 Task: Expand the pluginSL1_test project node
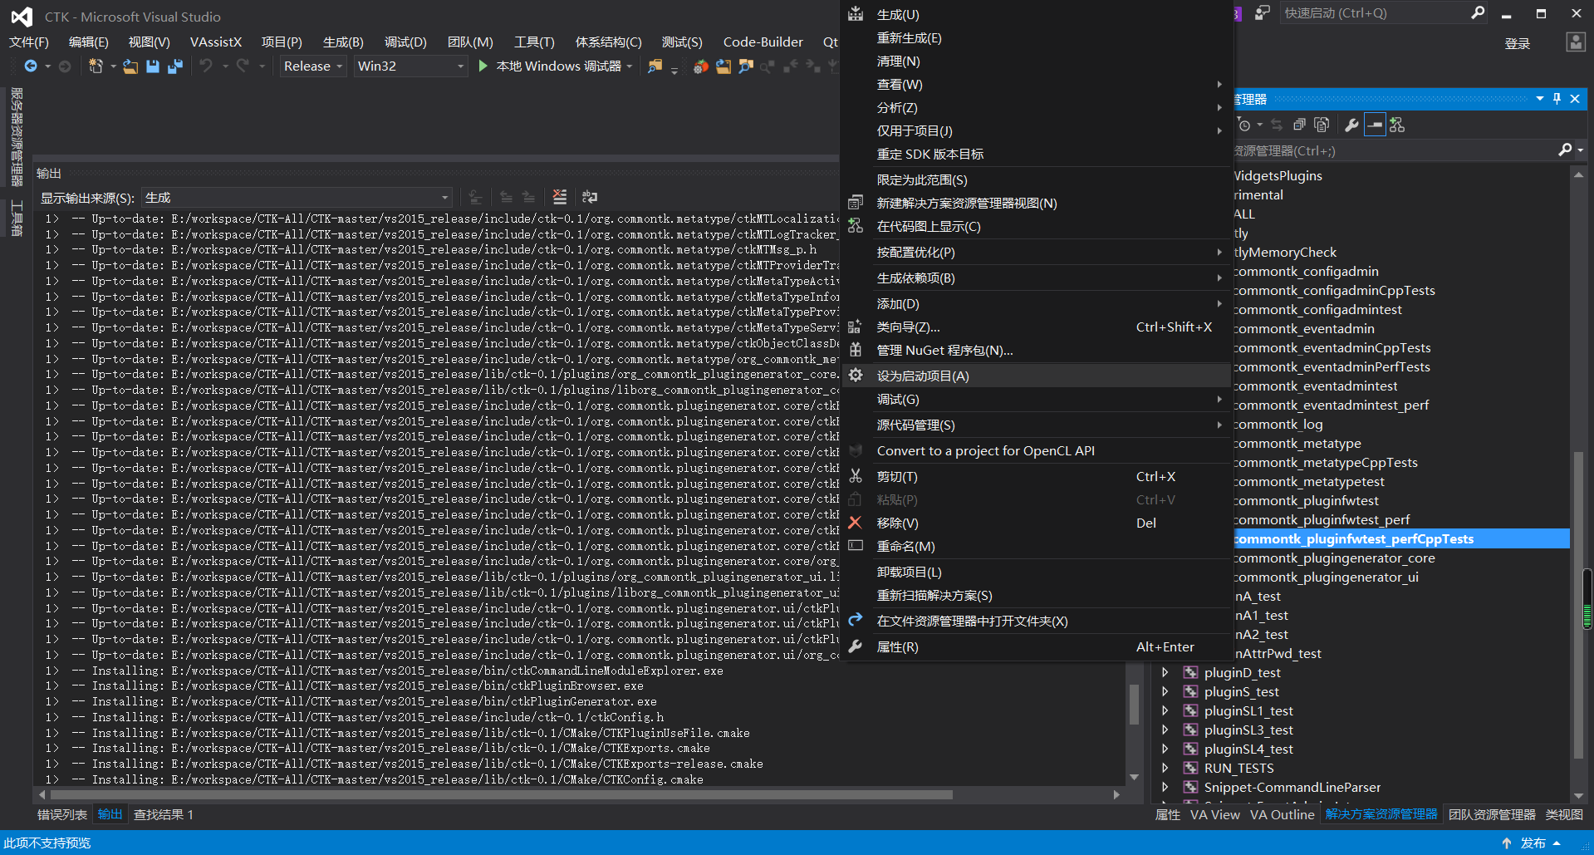coord(1165,710)
